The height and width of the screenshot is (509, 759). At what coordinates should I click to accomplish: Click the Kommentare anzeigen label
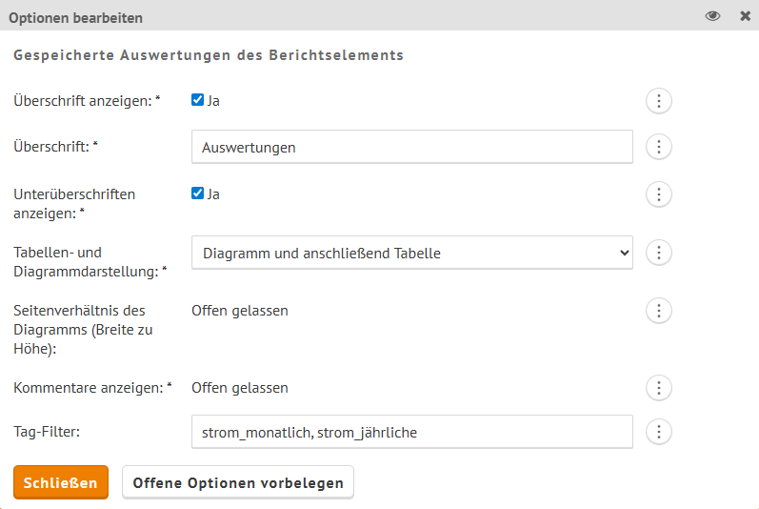pyautogui.click(x=92, y=388)
